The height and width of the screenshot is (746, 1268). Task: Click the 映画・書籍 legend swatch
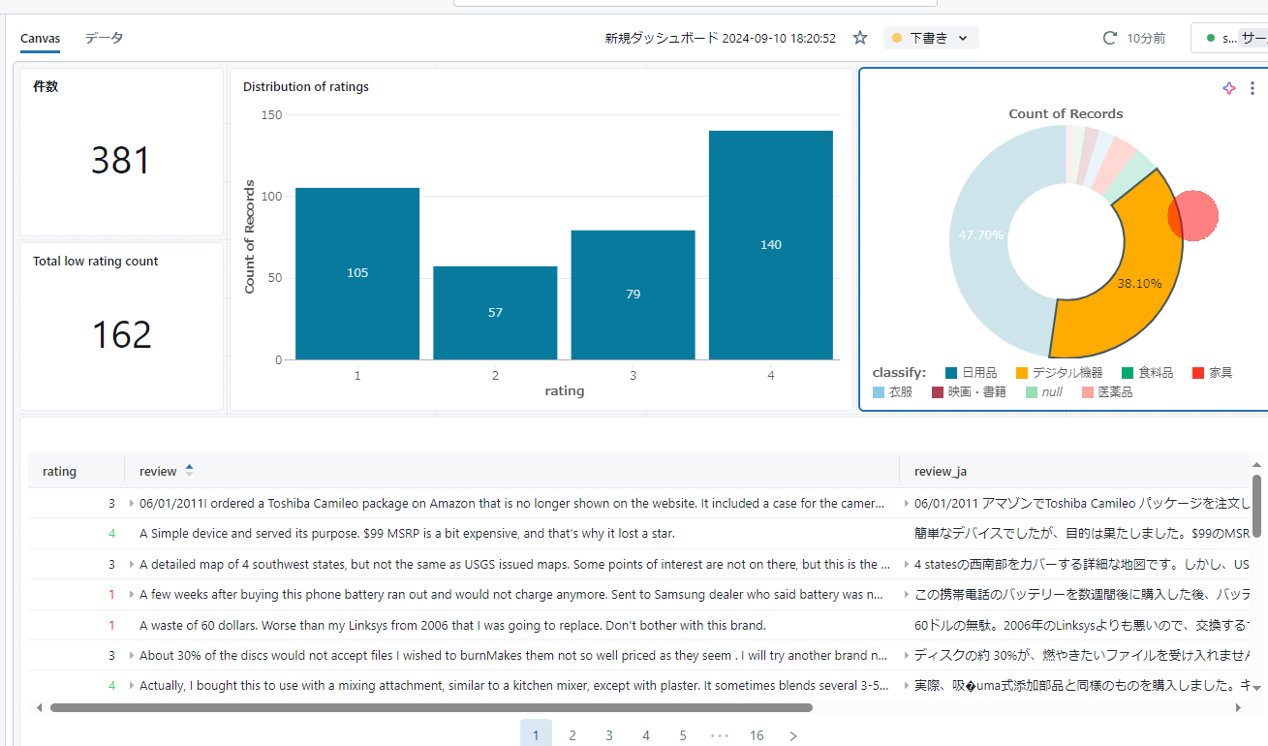pyautogui.click(x=938, y=392)
